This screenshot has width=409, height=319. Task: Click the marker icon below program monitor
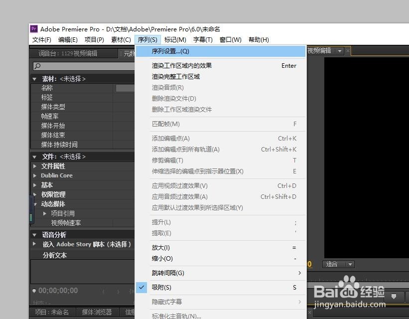[x=394, y=297]
